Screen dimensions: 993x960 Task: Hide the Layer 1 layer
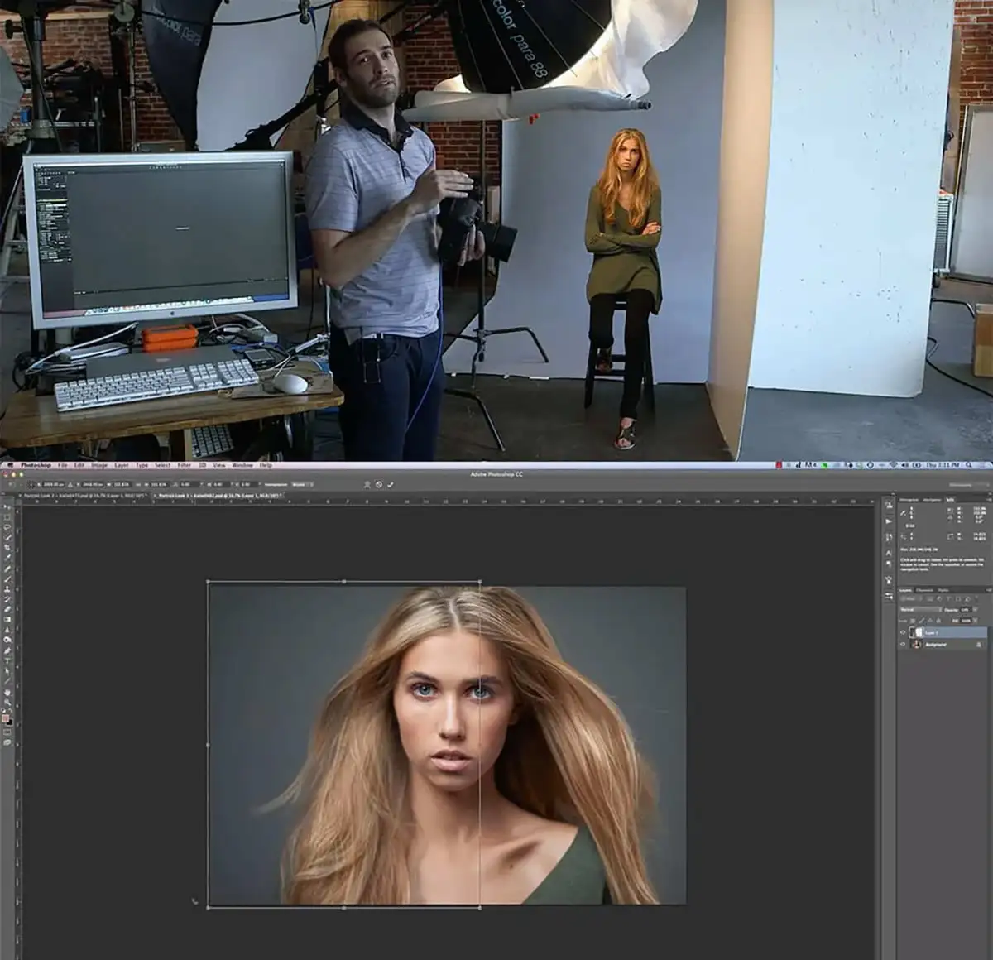(x=903, y=633)
